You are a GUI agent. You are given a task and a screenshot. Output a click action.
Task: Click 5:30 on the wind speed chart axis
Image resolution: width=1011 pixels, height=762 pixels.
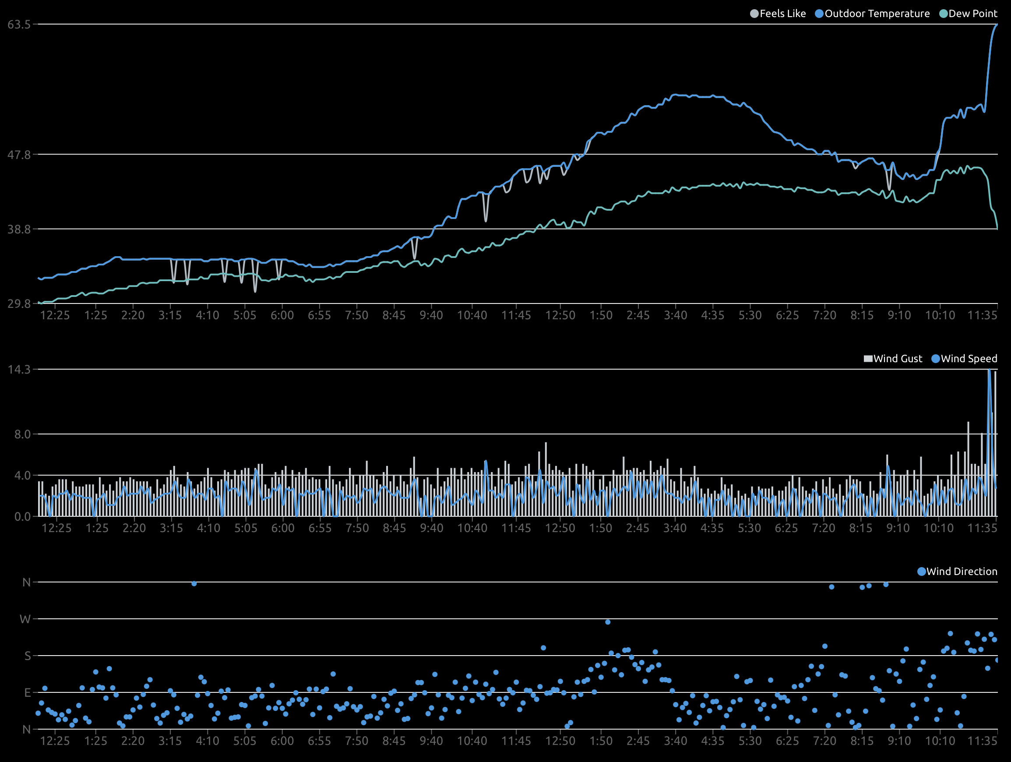pos(750,529)
